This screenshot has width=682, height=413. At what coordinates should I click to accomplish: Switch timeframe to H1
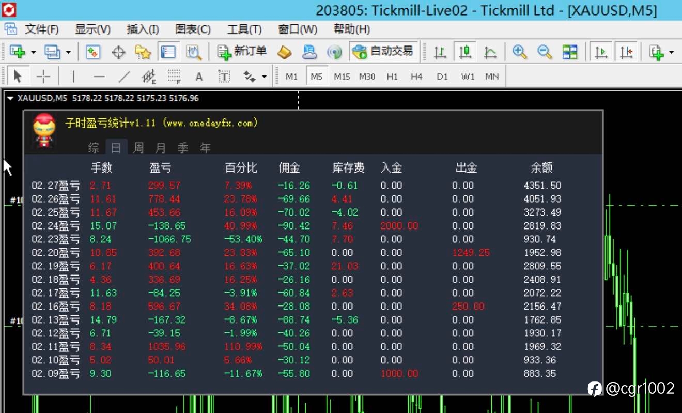(x=392, y=77)
